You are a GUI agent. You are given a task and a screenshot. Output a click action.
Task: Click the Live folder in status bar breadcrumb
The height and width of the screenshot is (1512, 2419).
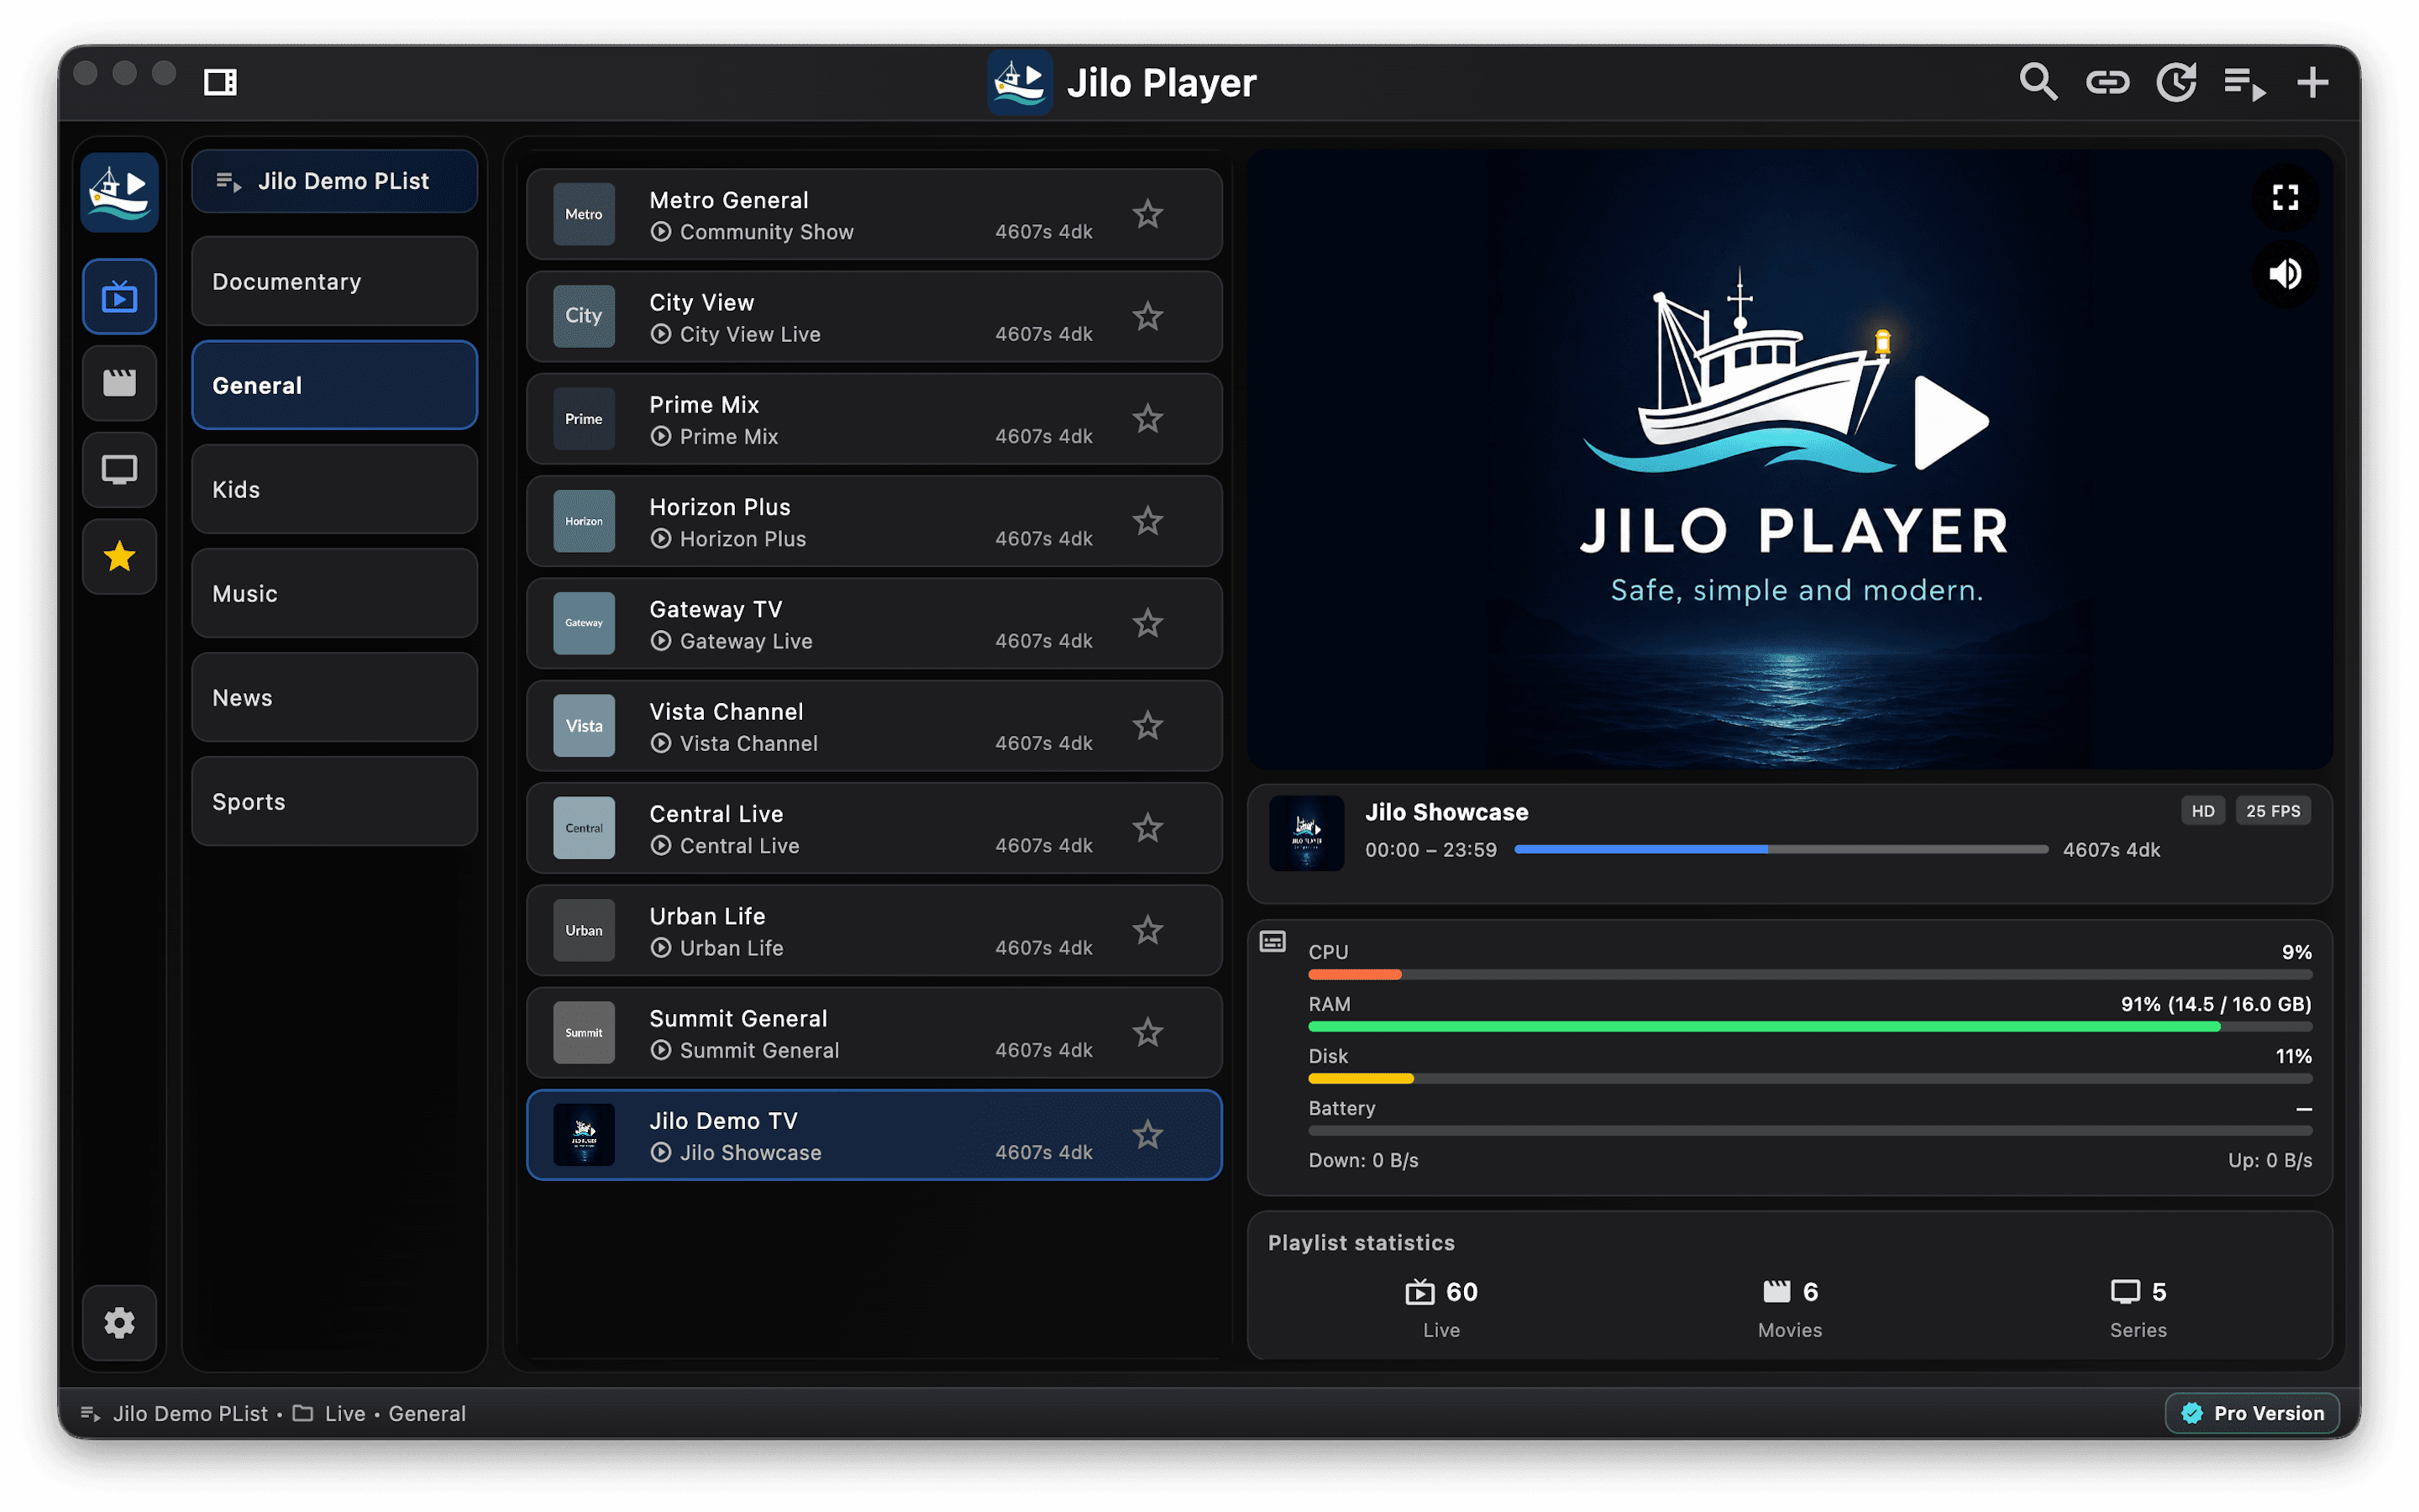pyautogui.click(x=330, y=1413)
